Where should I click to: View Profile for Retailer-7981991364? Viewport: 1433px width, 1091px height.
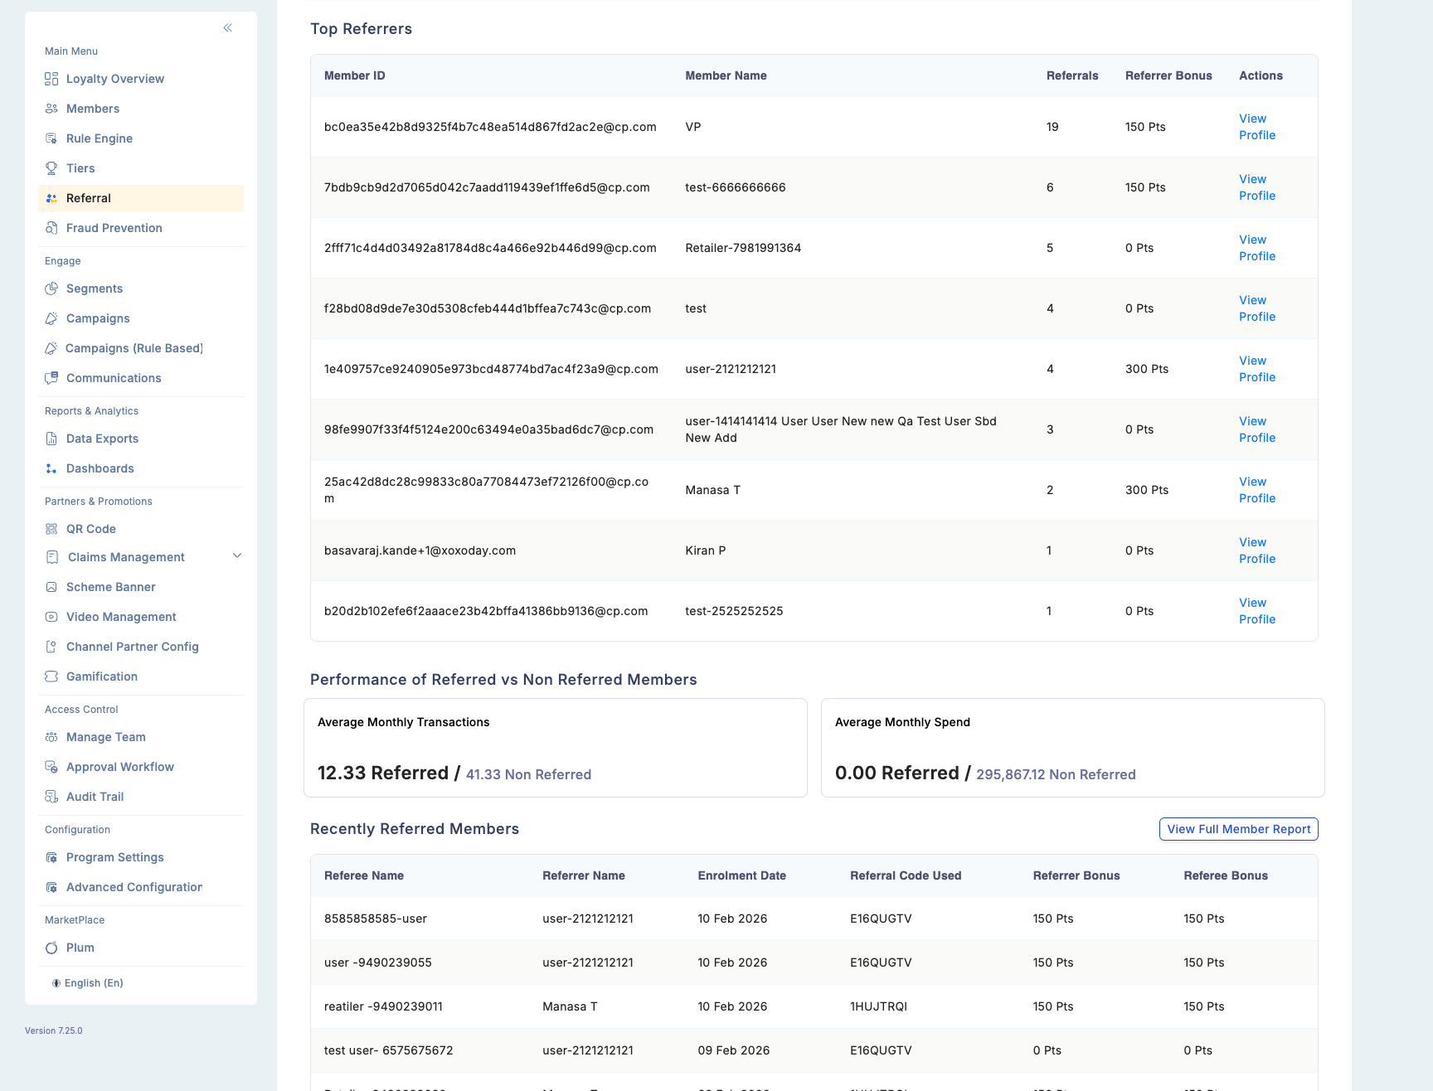pos(1257,248)
